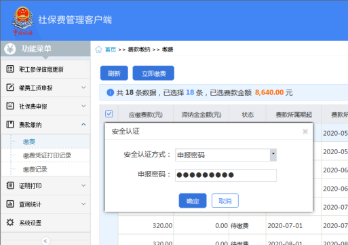Click the 缴费工资申报 edit icon

pos(10,88)
